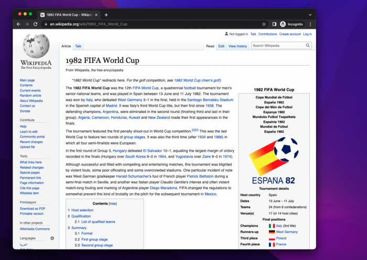The height and width of the screenshot is (260, 367).
Task: Select Download as PDF
Action: pos(33,209)
